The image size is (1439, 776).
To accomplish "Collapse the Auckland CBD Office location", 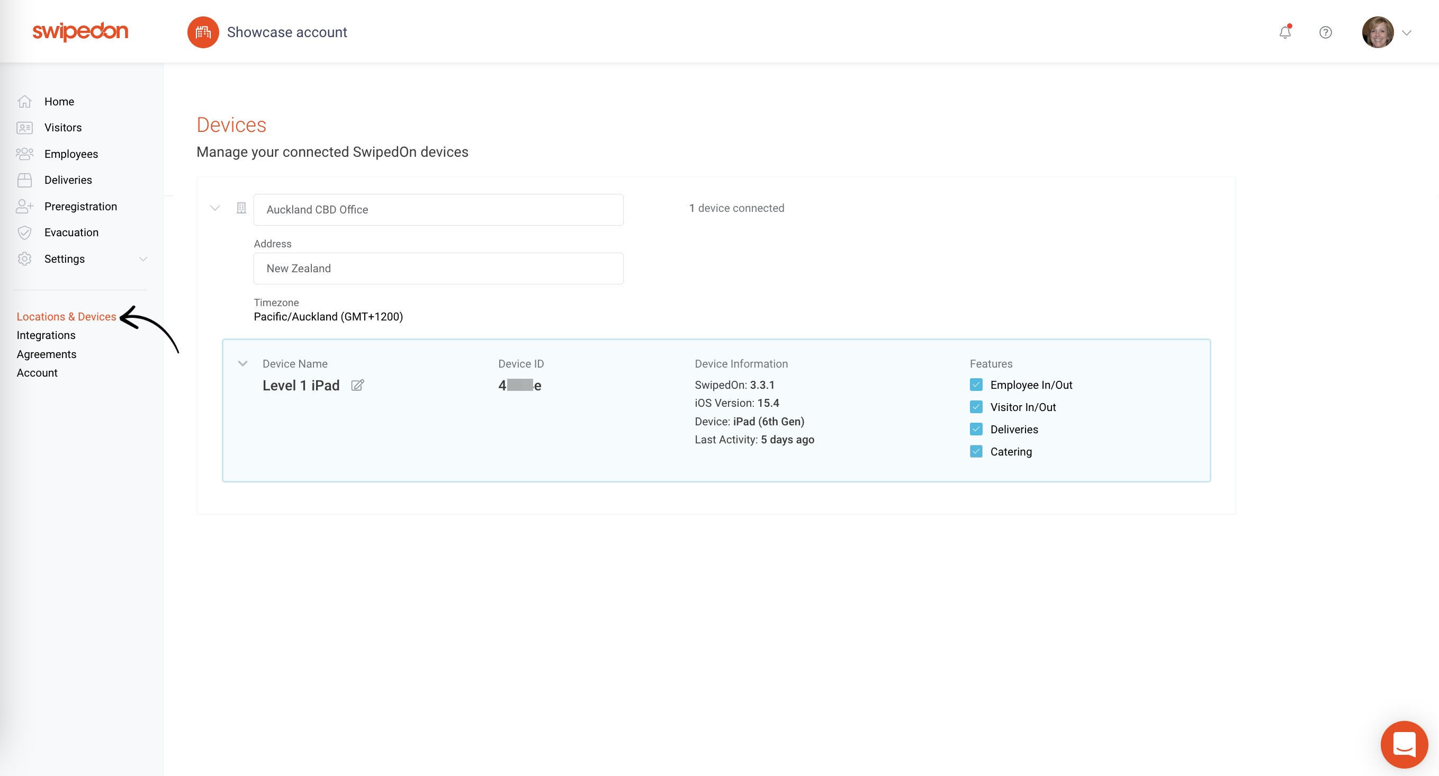I will pyautogui.click(x=214, y=208).
